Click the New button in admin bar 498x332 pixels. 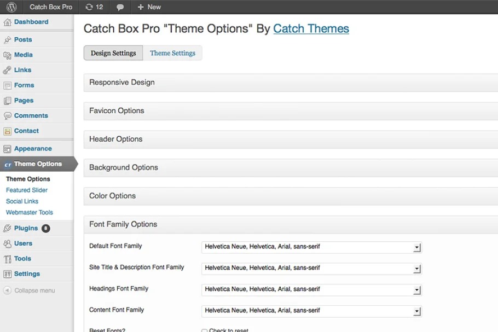(x=149, y=7)
